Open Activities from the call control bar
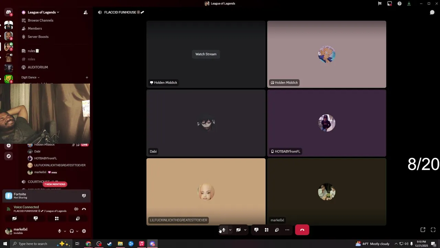 [x=266, y=230]
